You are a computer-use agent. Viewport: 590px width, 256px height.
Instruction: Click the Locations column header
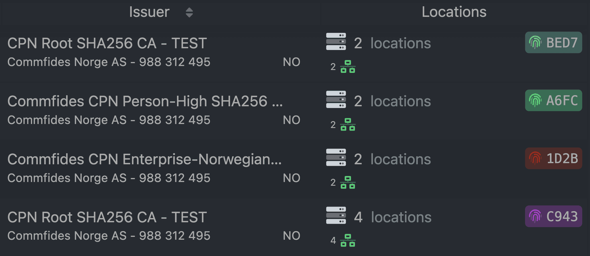454,12
